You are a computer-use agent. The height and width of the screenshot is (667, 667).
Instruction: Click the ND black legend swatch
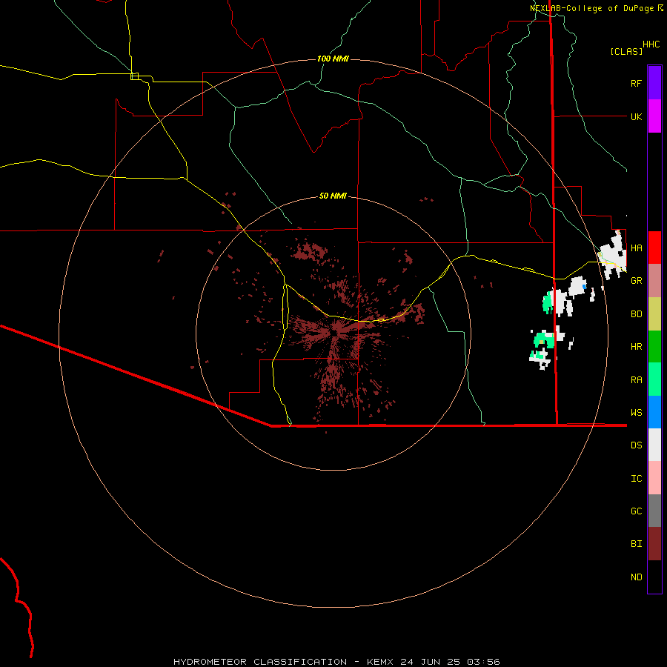click(654, 577)
